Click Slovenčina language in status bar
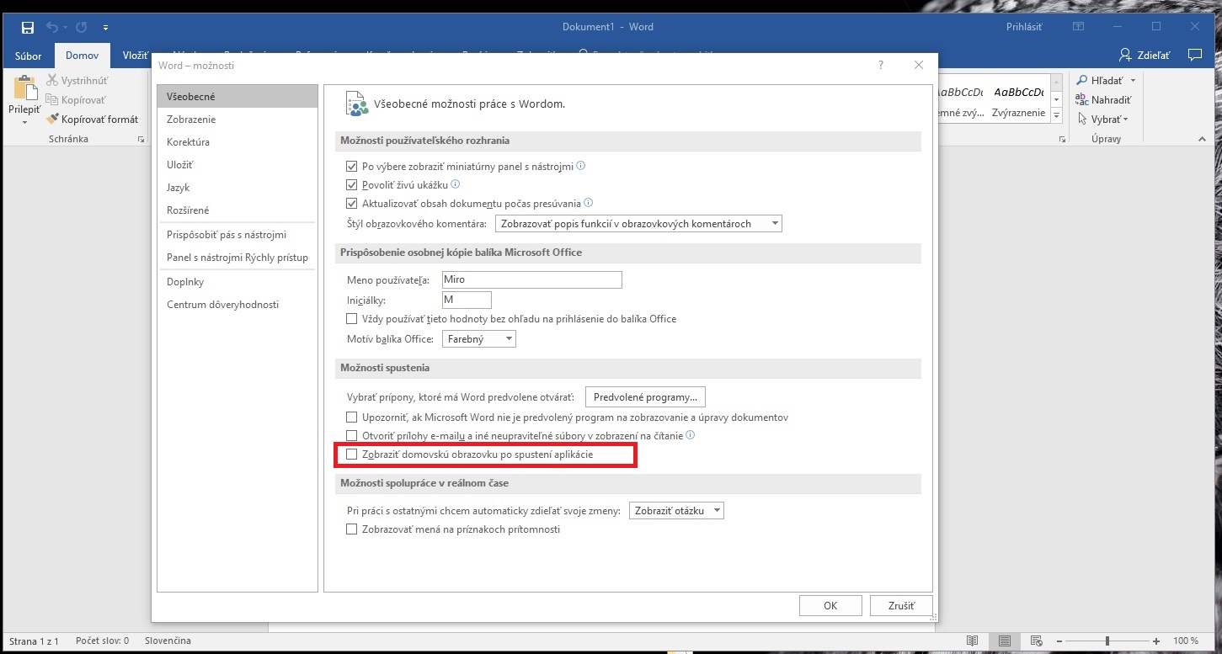Viewport: 1222px width, 654px height. 168,641
